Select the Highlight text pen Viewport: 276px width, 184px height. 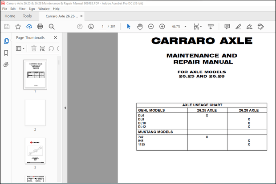point(238,27)
